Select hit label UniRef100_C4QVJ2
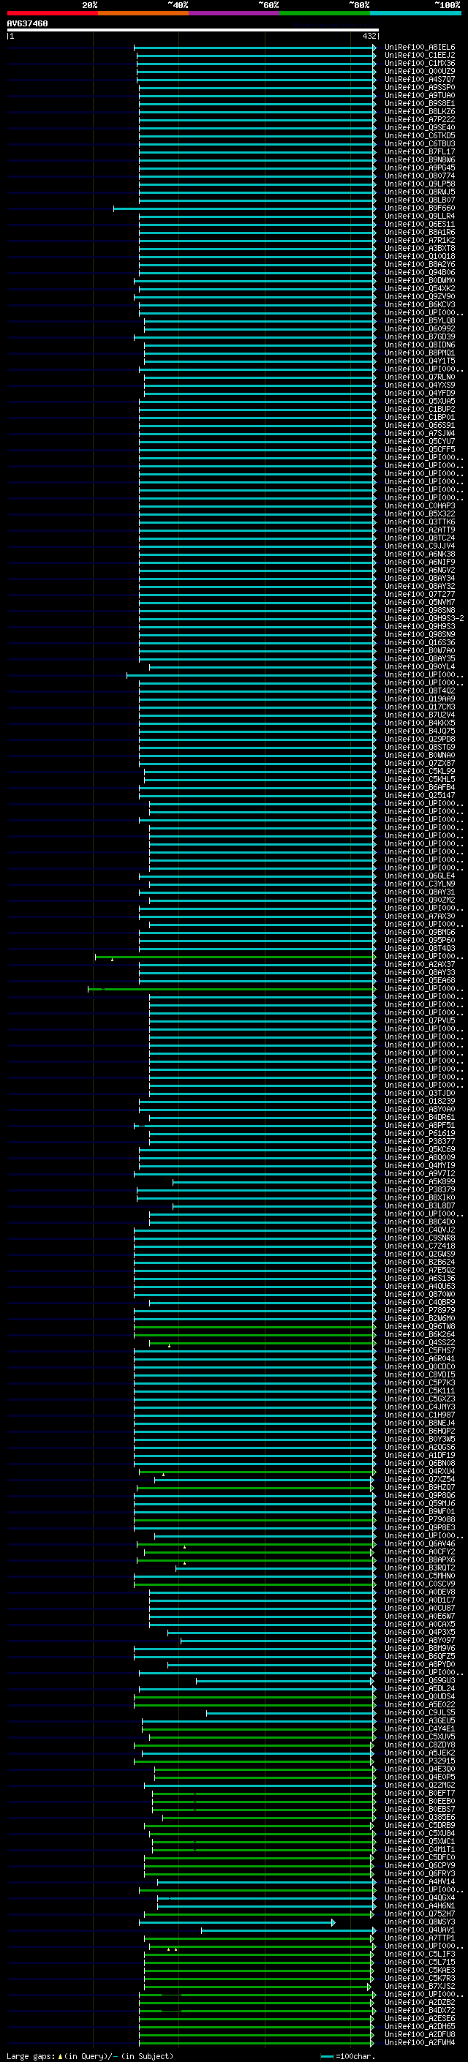The width and height of the screenshot is (468, 2062). click(x=419, y=1230)
